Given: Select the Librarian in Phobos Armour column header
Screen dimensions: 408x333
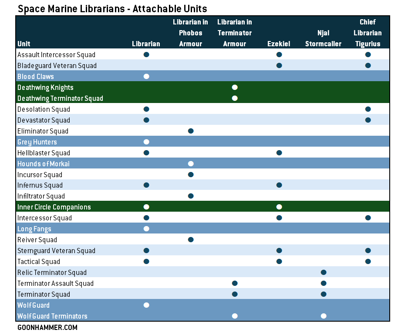Looking at the screenshot, I should pos(190,33).
